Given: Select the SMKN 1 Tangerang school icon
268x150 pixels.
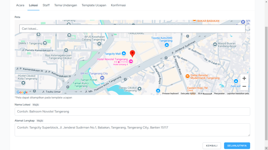Looking at the screenshot, I should (x=44, y=43).
